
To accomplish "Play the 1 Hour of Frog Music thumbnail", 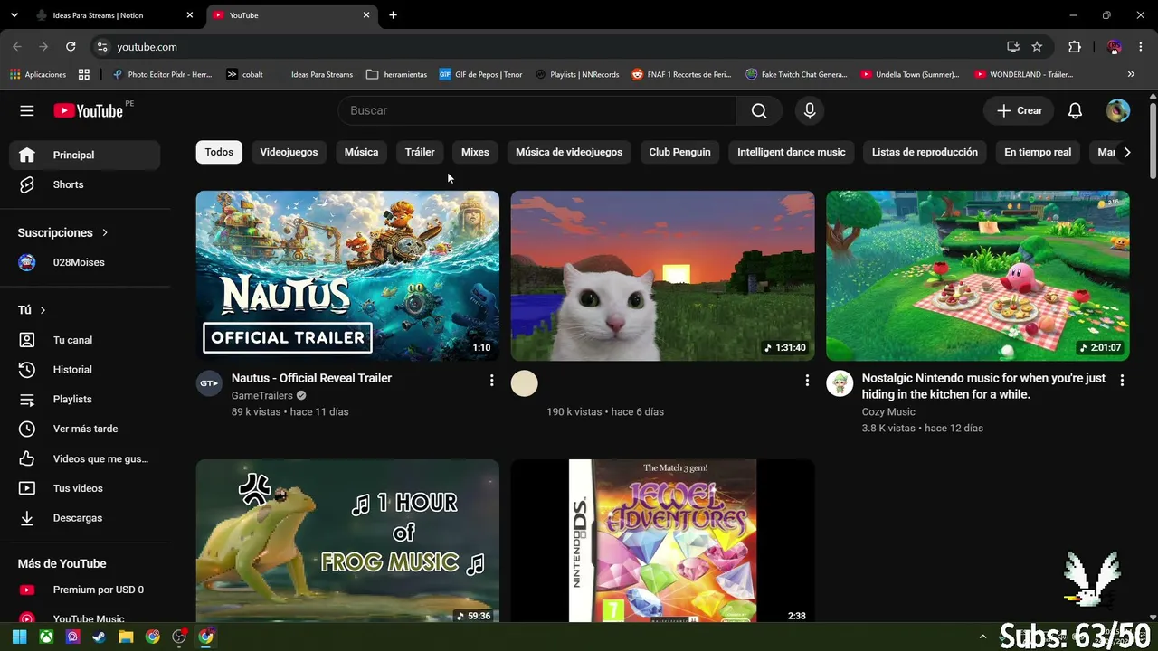I will pyautogui.click(x=347, y=541).
